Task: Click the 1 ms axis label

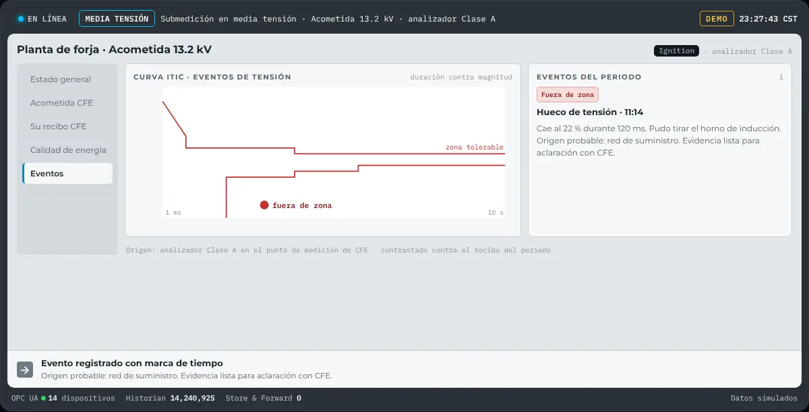Action: (x=173, y=213)
